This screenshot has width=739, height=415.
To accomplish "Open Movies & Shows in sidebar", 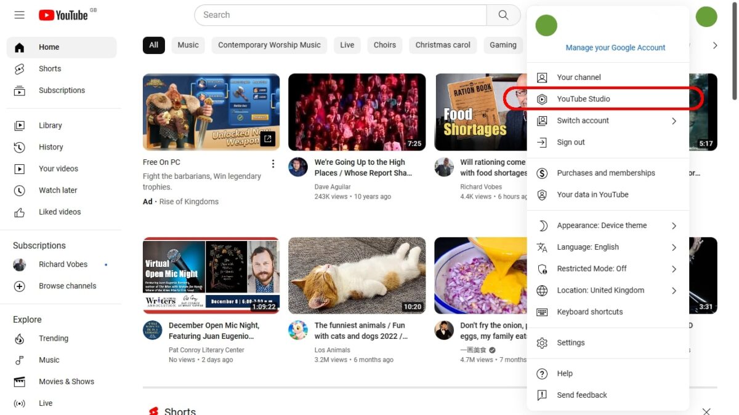I will tap(62, 381).
